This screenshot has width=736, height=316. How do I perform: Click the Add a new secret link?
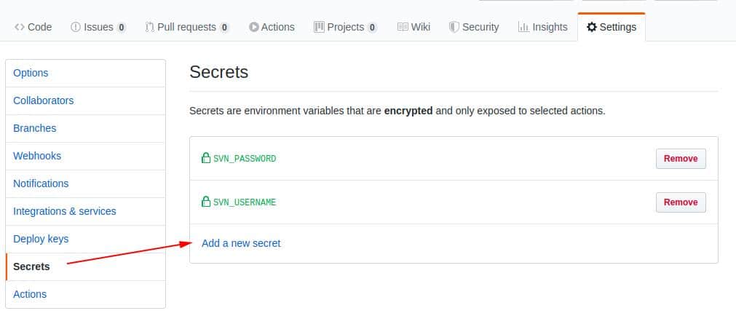241,243
